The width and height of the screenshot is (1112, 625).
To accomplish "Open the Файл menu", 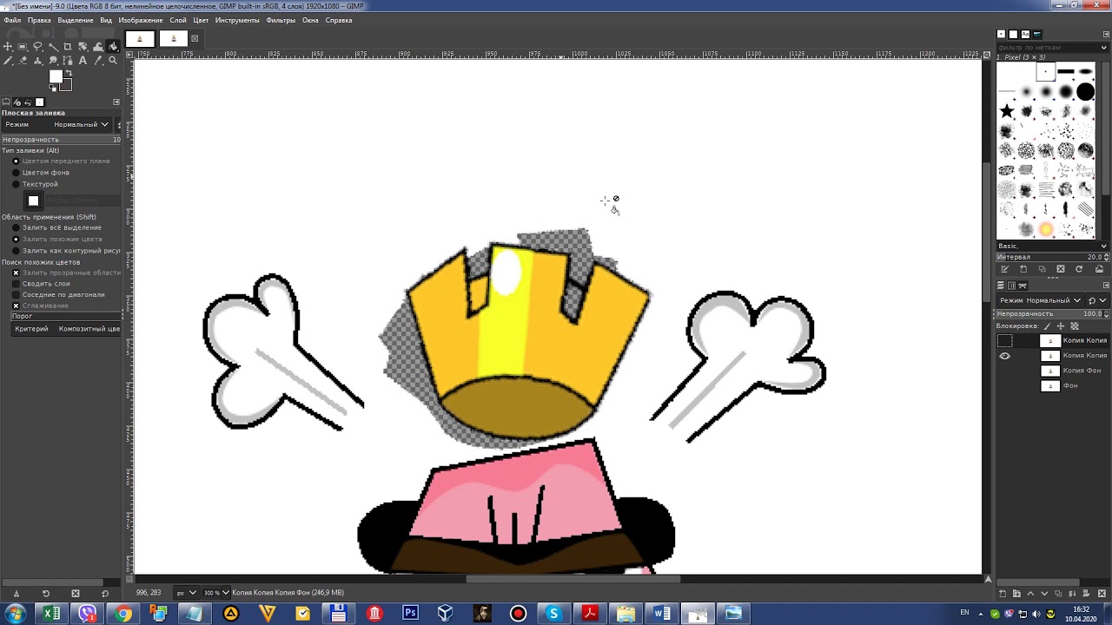I will coord(12,20).
